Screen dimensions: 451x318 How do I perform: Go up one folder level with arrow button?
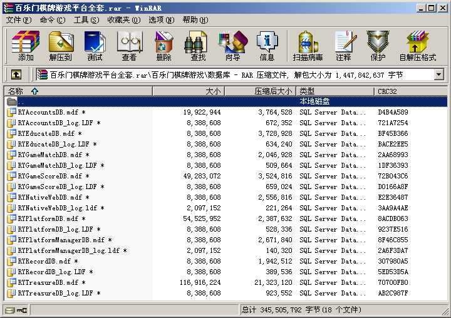pos(16,75)
